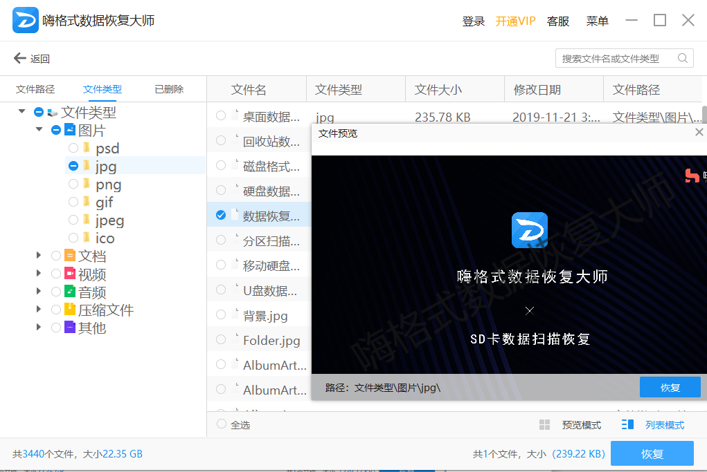Image resolution: width=707 pixels, height=472 pixels.
Task: Click the blue logo in preview image
Action: 529,230
